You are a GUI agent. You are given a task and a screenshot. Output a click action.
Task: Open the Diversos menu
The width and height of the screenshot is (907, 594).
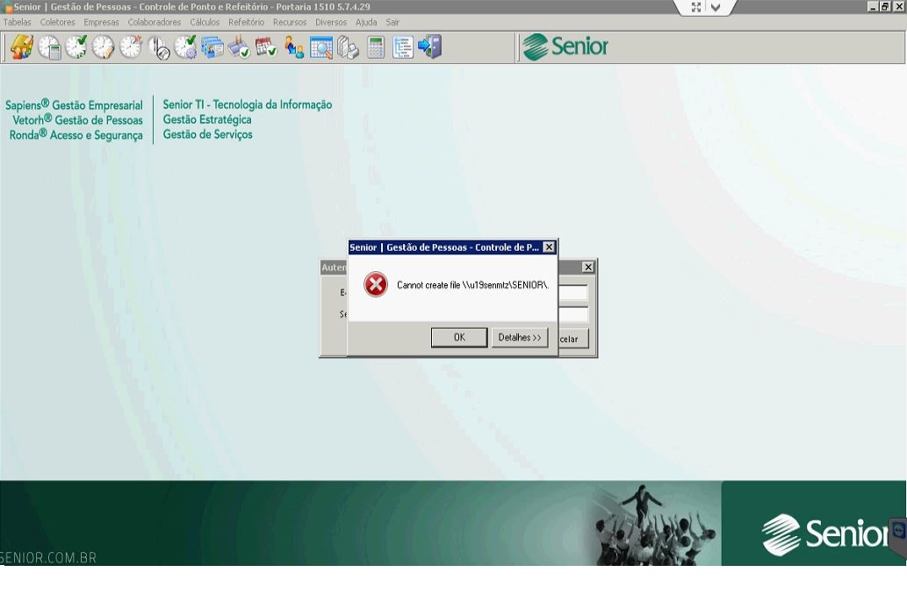click(331, 22)
